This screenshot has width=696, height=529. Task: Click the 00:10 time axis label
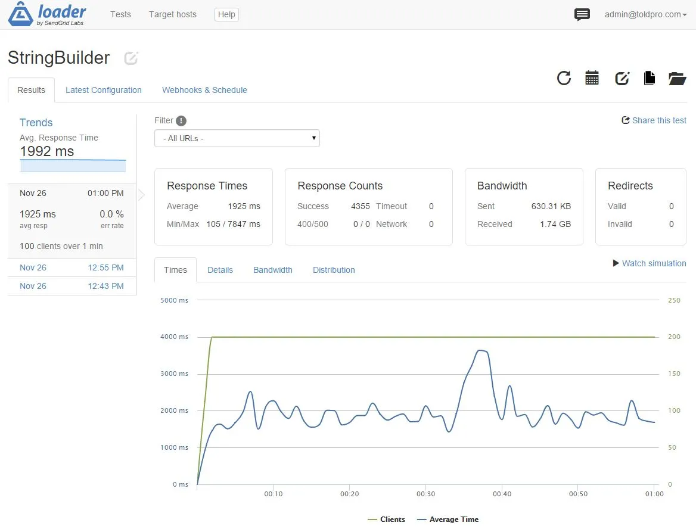tap(274, 494)
